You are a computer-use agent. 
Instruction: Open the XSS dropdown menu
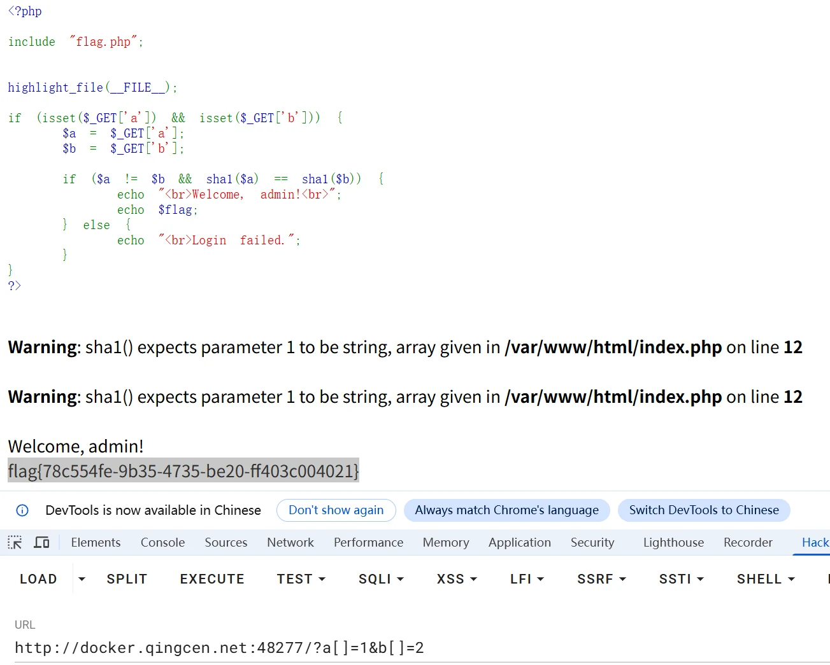(457, 579)
